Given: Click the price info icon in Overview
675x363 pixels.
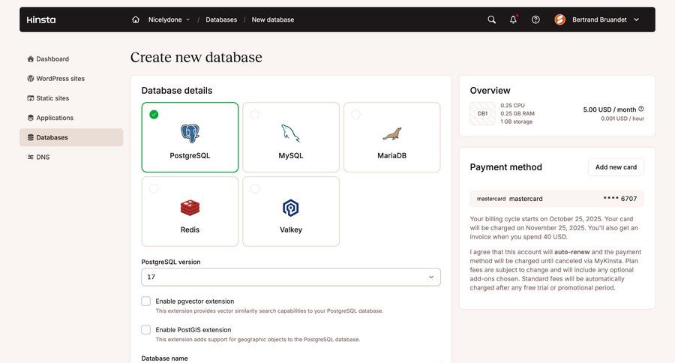Looking at the screenshot, I should tap(640, 109).
